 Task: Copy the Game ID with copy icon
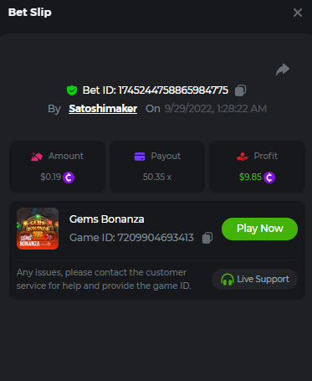pyautogui.click(x=207, y=238)
